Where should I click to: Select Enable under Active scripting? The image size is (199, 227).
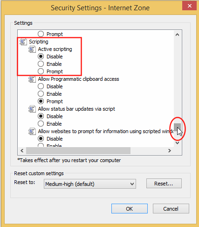coord(41,64)
